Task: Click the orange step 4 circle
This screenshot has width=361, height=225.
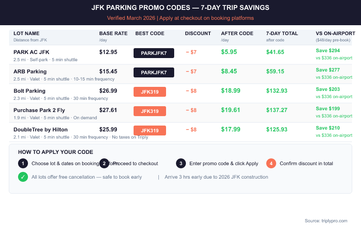Action: click(271, 163)
